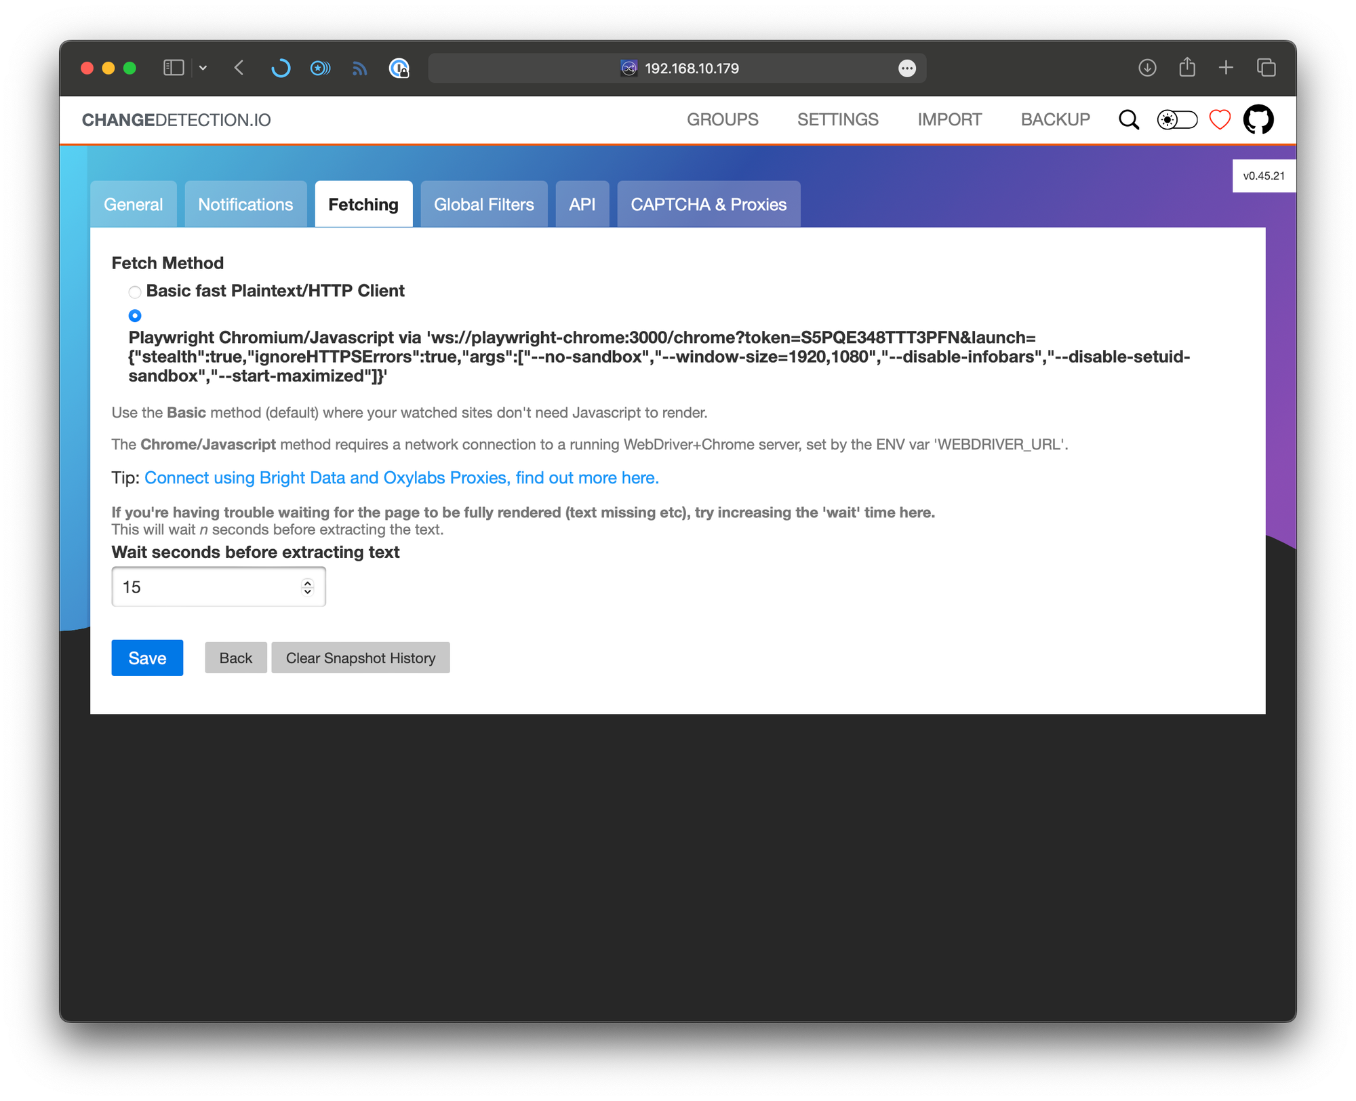Open Bright Data and Oxylabs Proxies link

coord(401,478)
